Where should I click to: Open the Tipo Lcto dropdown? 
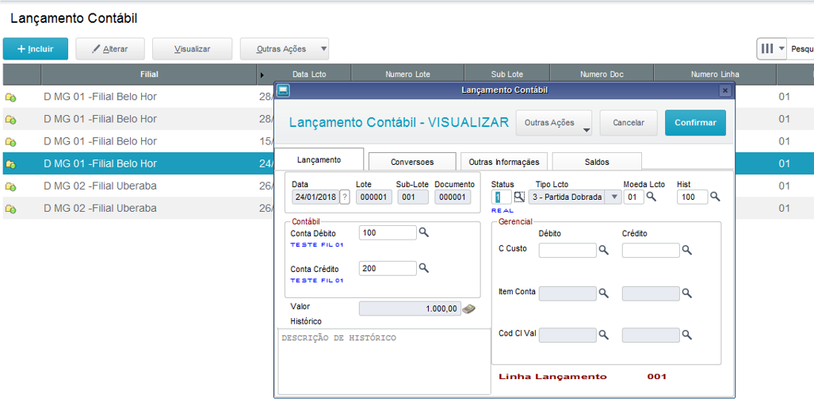click(x=614, y=197)
